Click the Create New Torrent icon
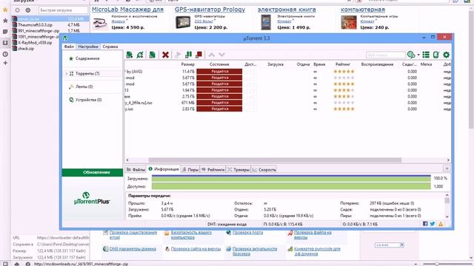 click(153, 55)
